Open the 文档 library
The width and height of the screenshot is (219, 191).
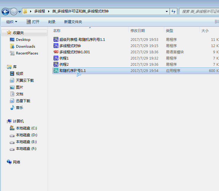[20, 94]
